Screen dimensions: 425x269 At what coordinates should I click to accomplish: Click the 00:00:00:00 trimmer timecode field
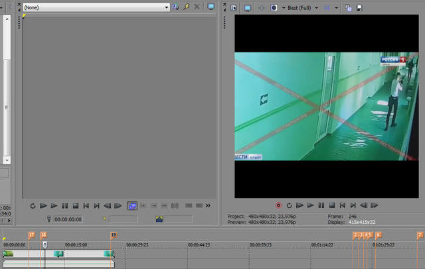(68, 219)
